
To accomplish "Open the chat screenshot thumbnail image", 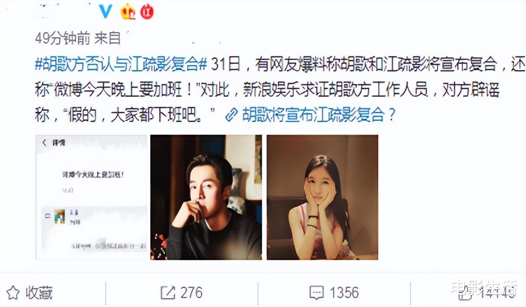I will [x=91, y=197].
